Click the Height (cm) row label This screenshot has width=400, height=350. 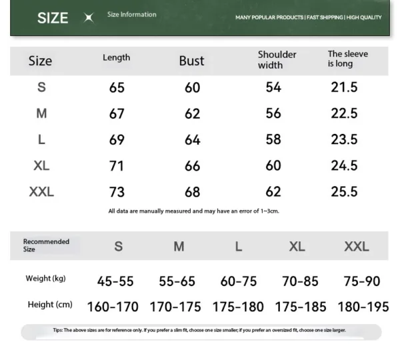coord(50,305)
